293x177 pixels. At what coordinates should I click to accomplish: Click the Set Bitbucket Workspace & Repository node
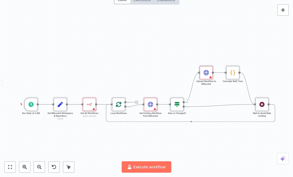tap(60, 104)
